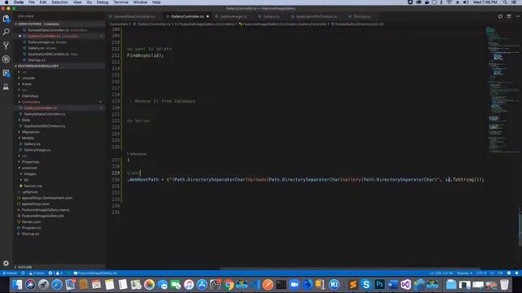Switch to the Startup.cs editor tab

point(362,16)
